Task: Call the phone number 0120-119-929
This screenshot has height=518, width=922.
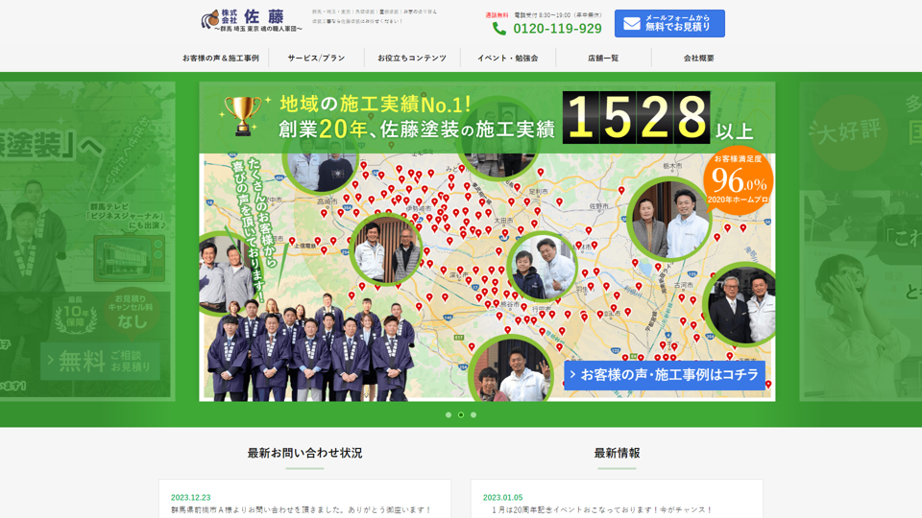Action: coord(557,29)
